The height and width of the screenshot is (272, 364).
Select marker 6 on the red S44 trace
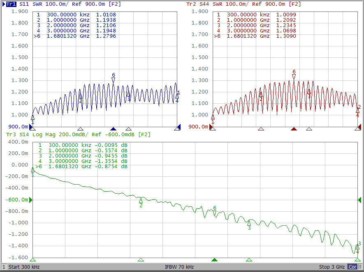coord(294,76)
